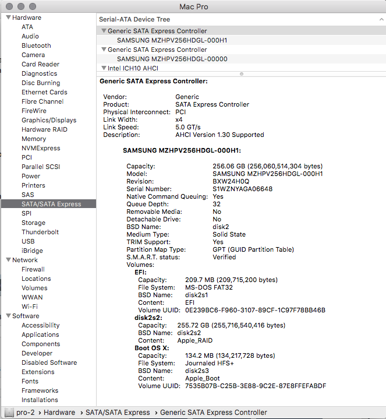Select Ethernet Cards in the sidebar
This screenshot has width=386, height=419.
click(45, 92)
